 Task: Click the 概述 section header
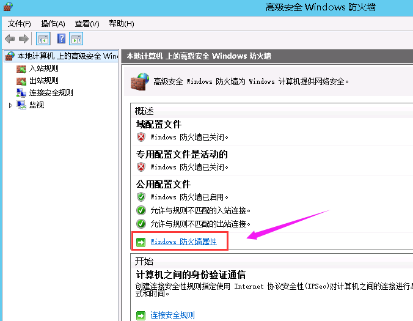(x=144, y=111)
